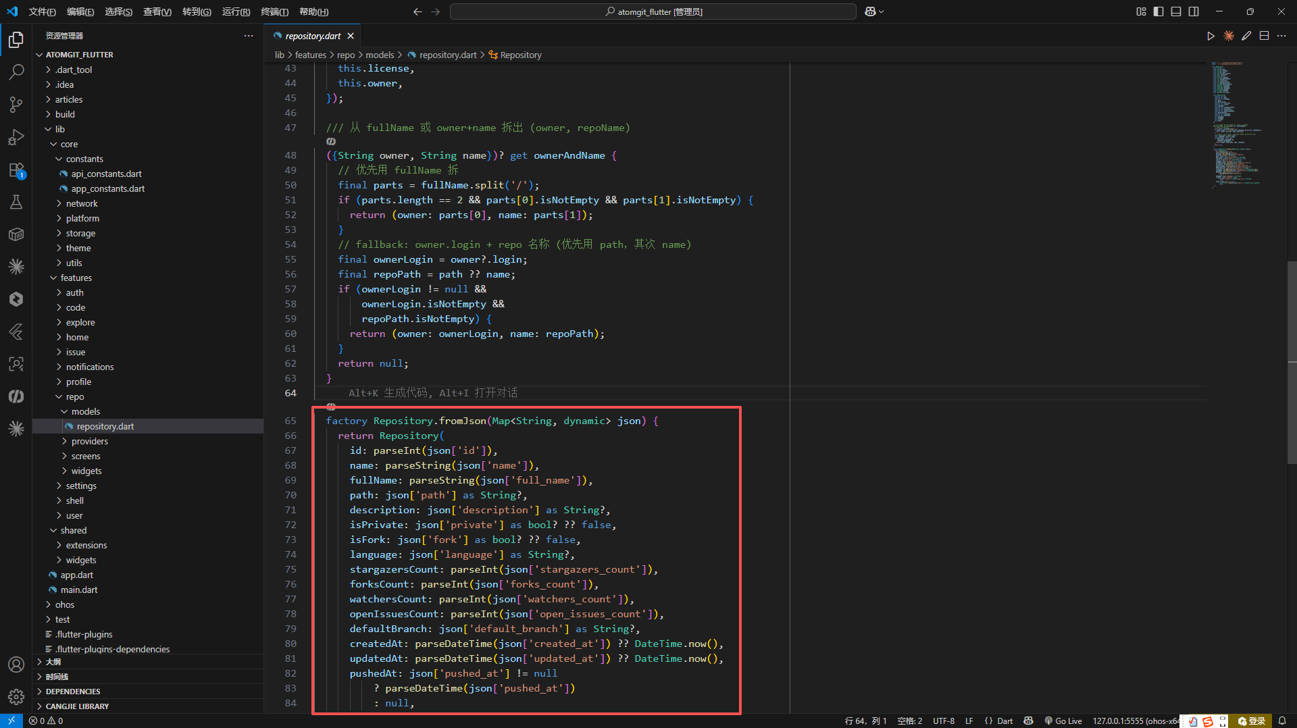This screenshot has width=1297, height=728.
Task: Expand the articles folder
Action: (148, 99)
